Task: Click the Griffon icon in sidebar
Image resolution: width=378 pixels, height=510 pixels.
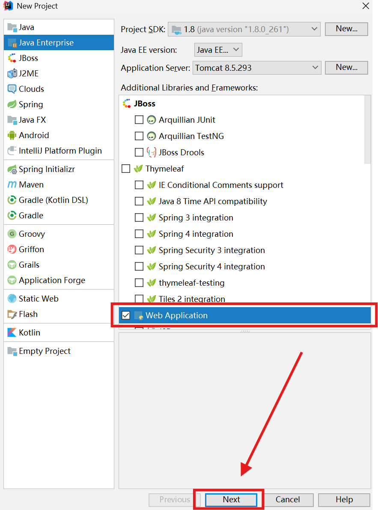Action: 12,250
